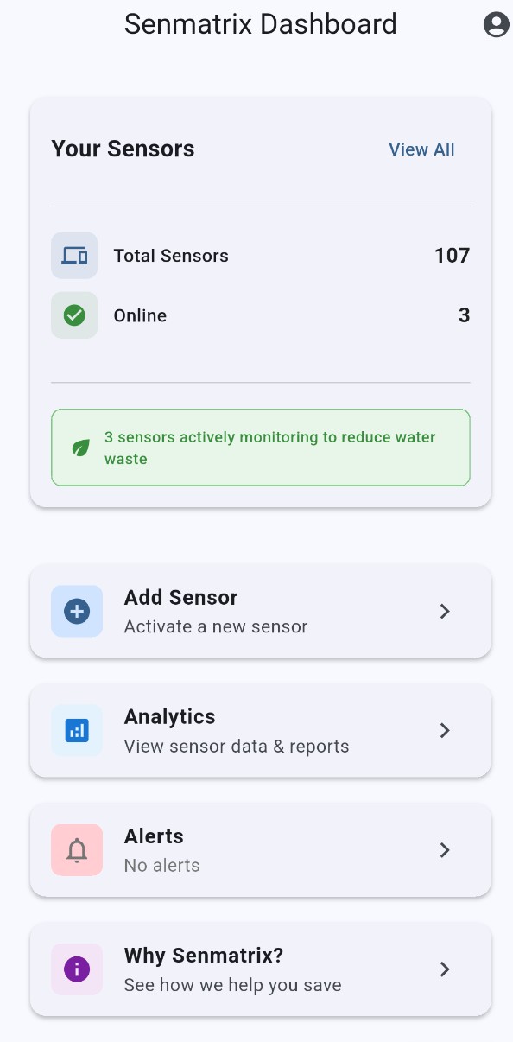Click the Analytics bar chart icon

coord(77,730)
